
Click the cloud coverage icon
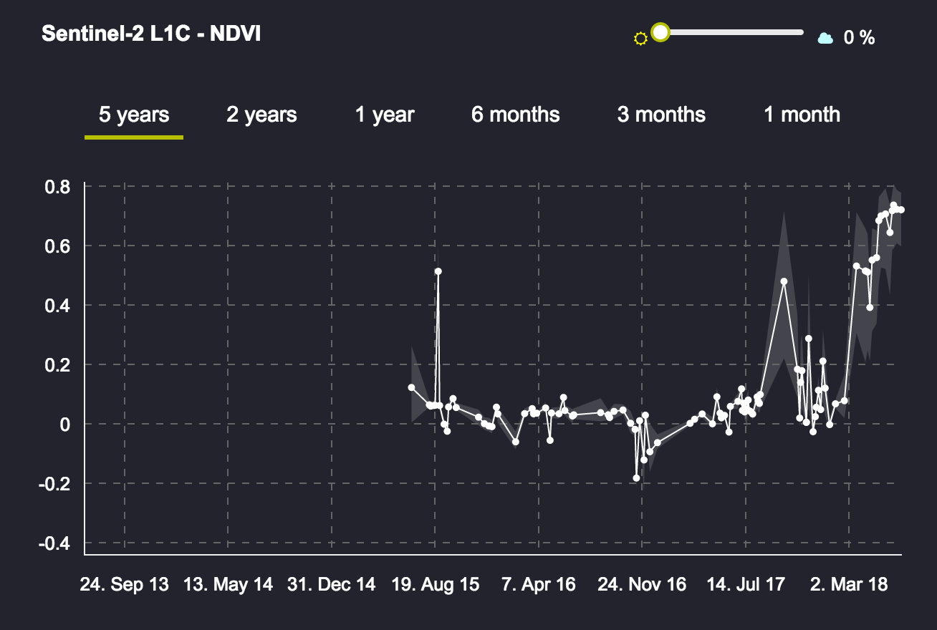pyautogui.click(x=825, y=38)
